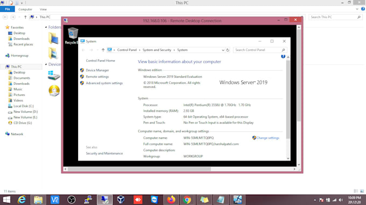Open Advanced system settings link
The height and width of the screenshot is (205, 366).
[x=104, y=83]
